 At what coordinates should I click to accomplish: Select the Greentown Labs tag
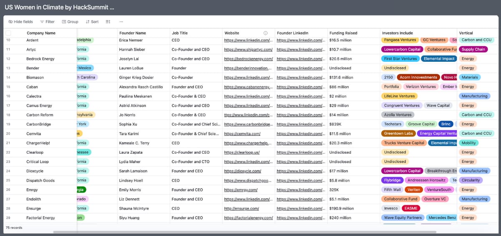click(x=398, y=134)
